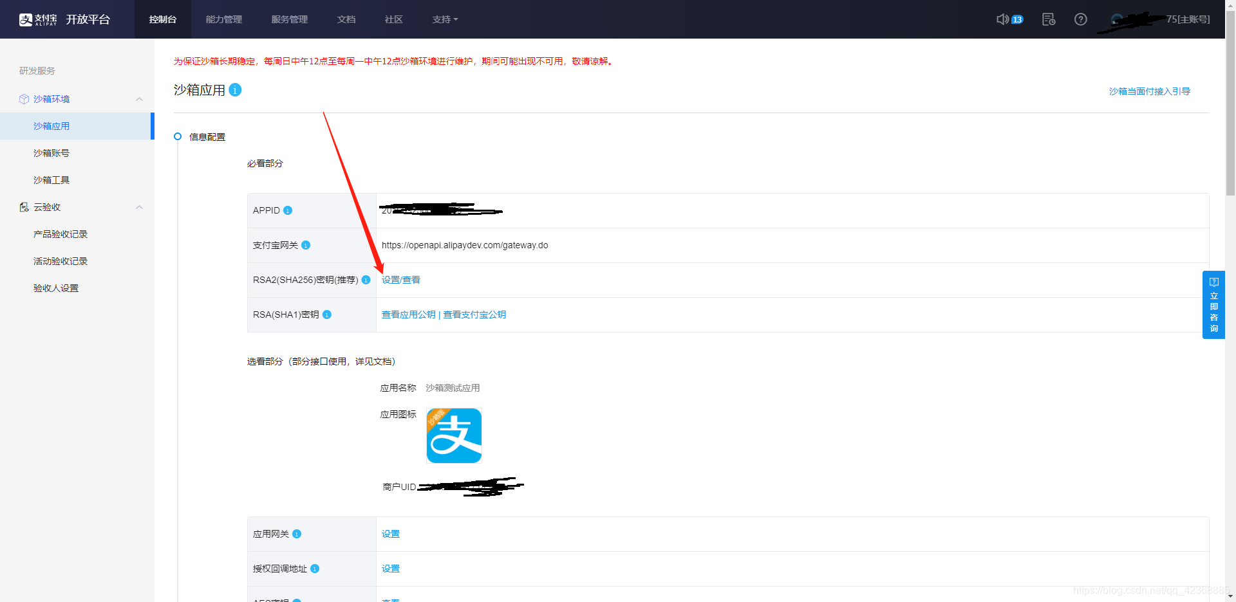Click the info icon beside RSA(SHA1)密钥
This screenshot has height=602, width=1236.
coord(326,315)
